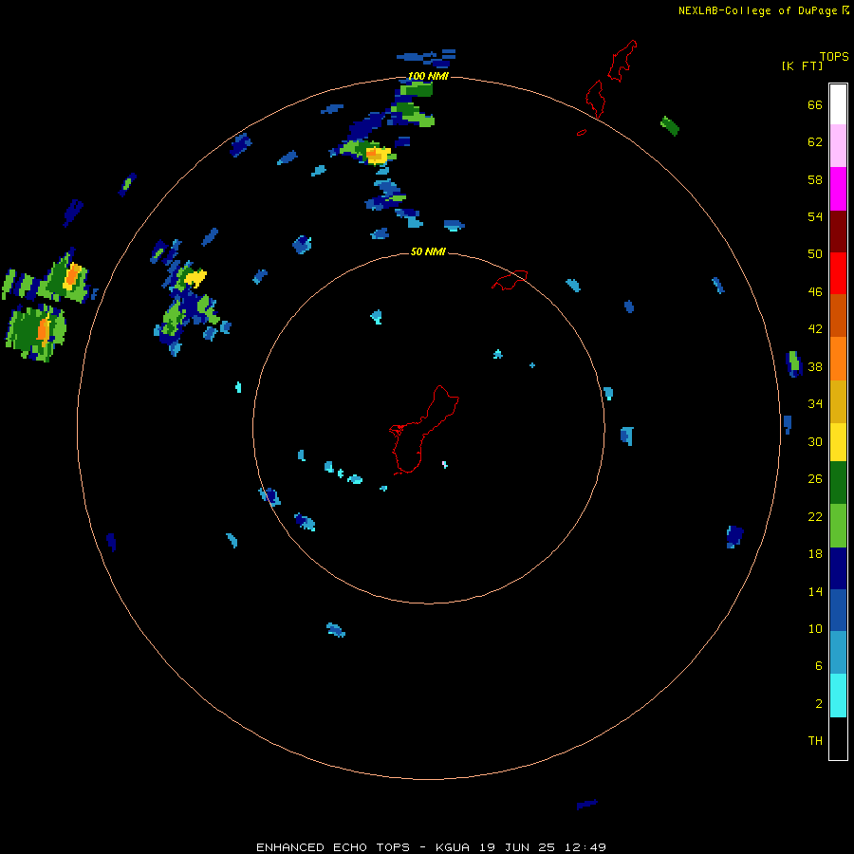Click legend value 66

click(815, 105)
